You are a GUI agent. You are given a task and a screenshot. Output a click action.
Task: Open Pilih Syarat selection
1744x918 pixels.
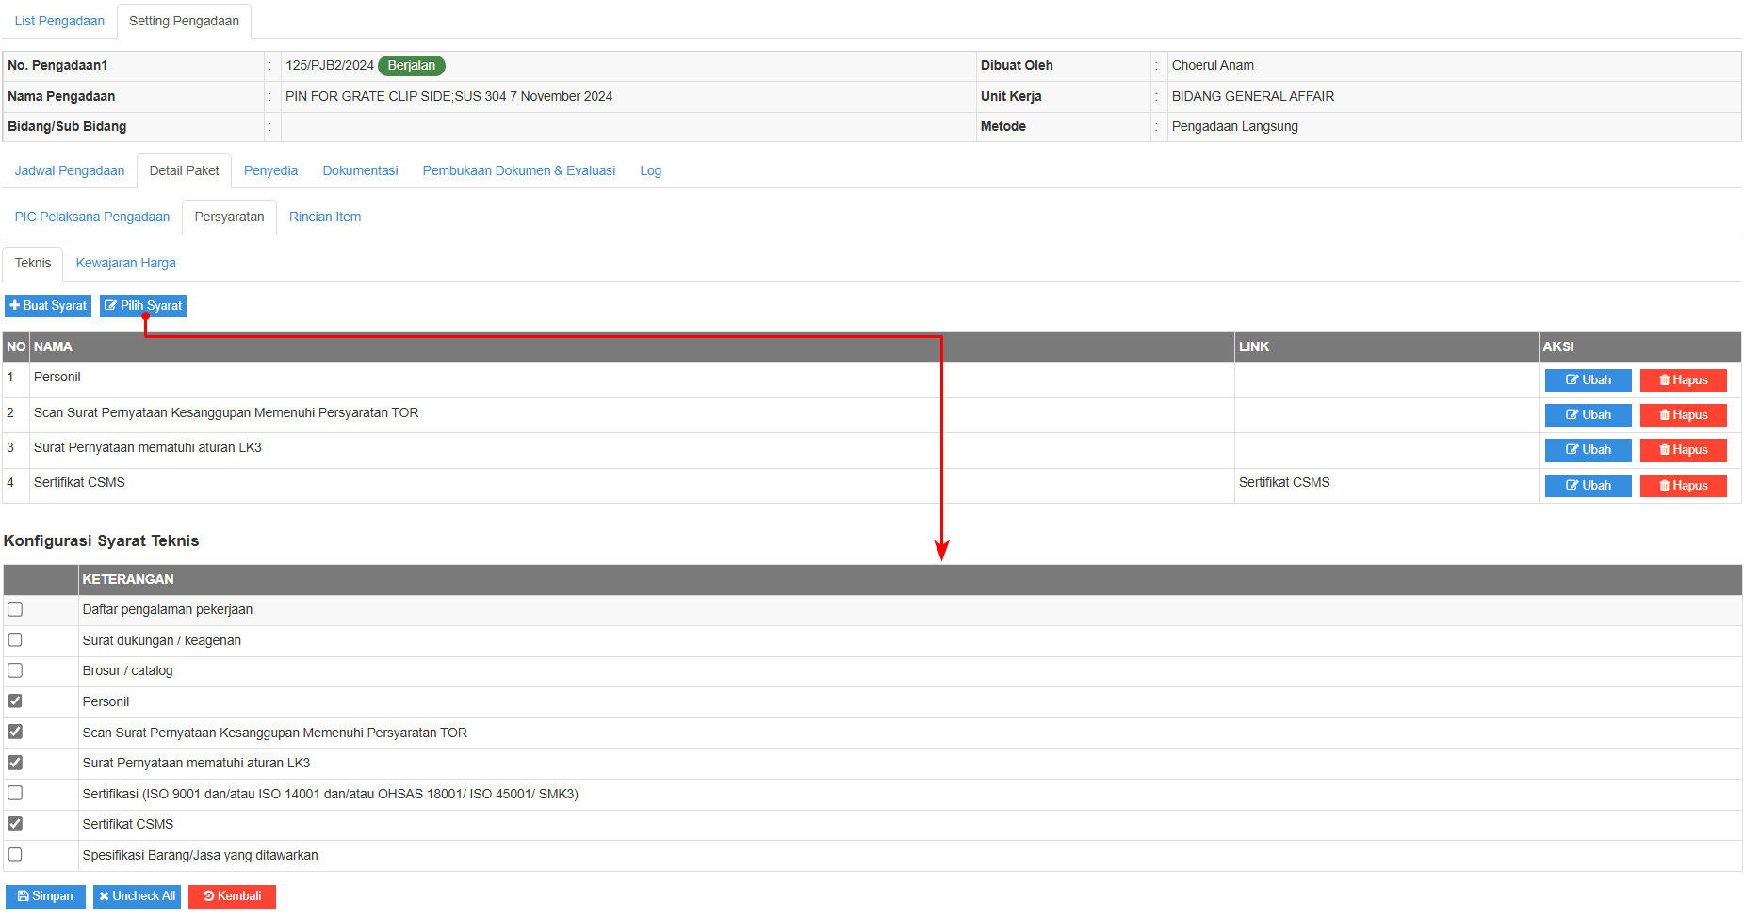pyautogui.click(x=143, y=306)
